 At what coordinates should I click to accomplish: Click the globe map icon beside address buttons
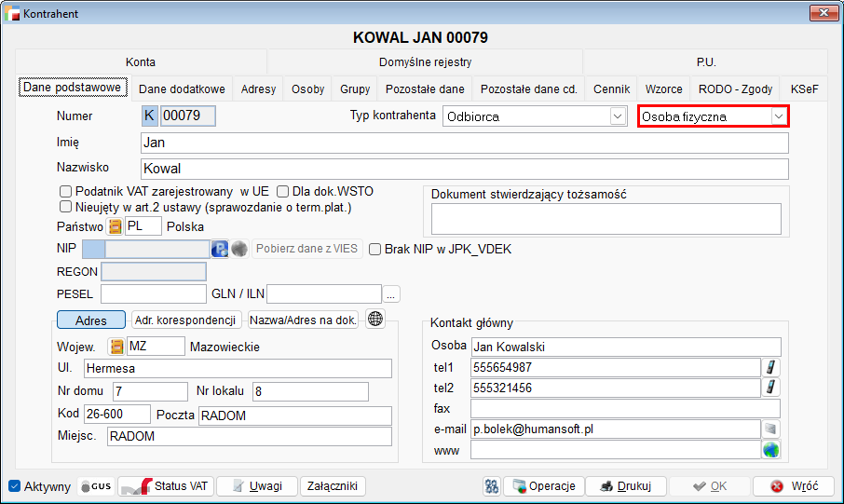(375, 320)
